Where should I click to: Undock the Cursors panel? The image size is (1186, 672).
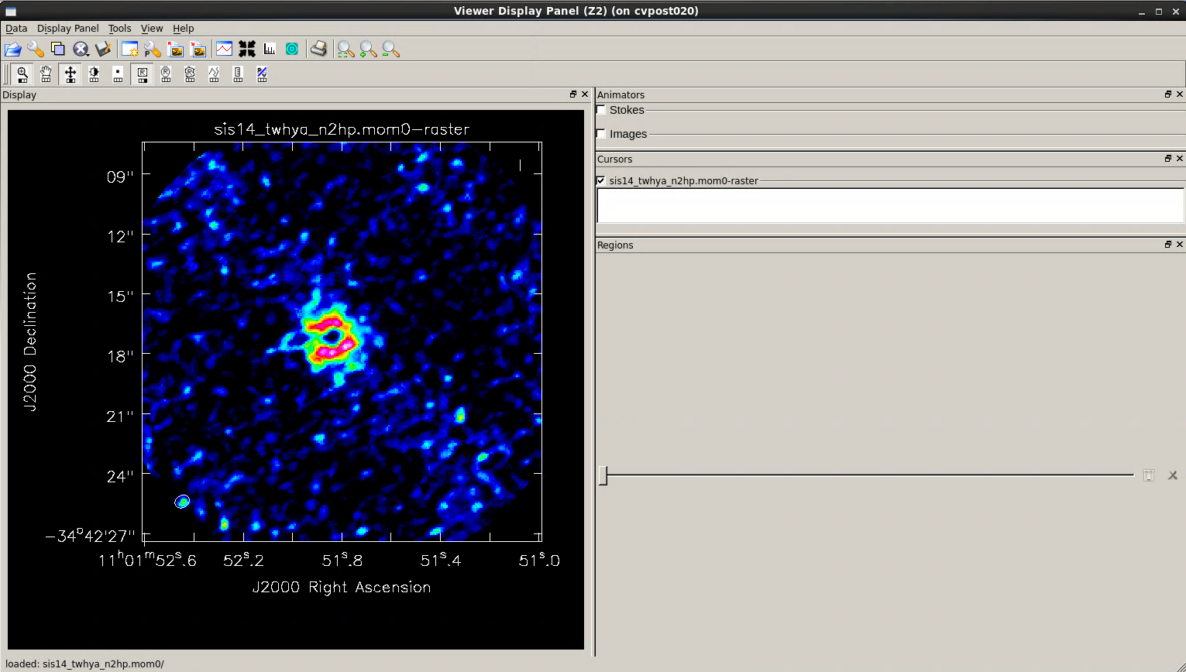point(1168,159)
